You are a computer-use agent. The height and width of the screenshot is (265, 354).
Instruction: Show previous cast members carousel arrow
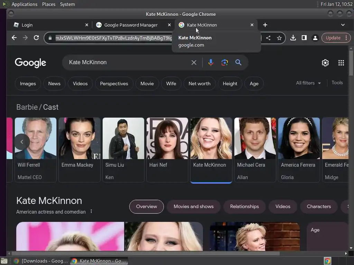coord(22,142)
